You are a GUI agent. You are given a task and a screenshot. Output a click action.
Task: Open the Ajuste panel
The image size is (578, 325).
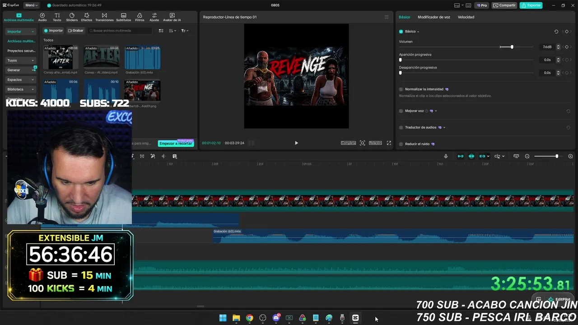tap(154, 17)
